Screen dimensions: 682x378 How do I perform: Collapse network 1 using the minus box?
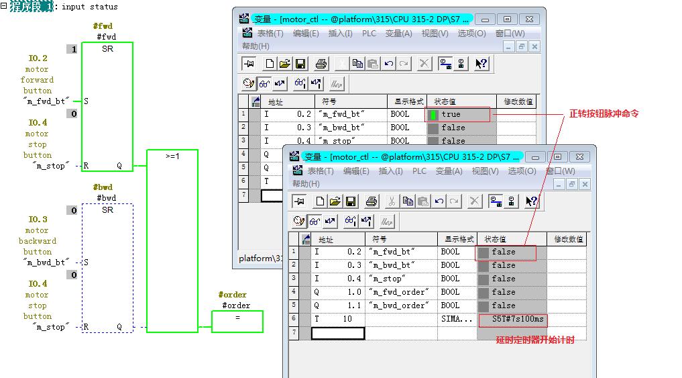click(4, 6)
